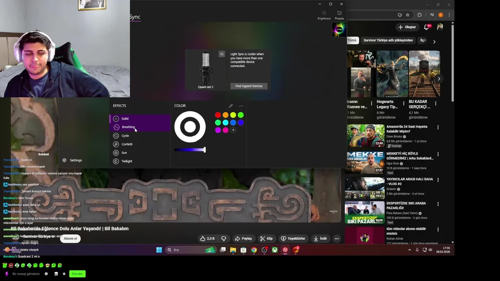Dislike the YouTube video
Image resolution: width=500 pixels, height=281 pixels.
pyautogui.click(x=224, y=238)
